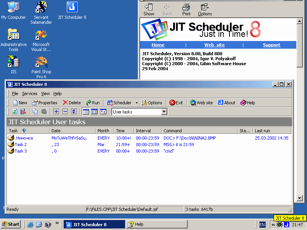Click the Home link in Help window
307x230 pixels.
158,45
